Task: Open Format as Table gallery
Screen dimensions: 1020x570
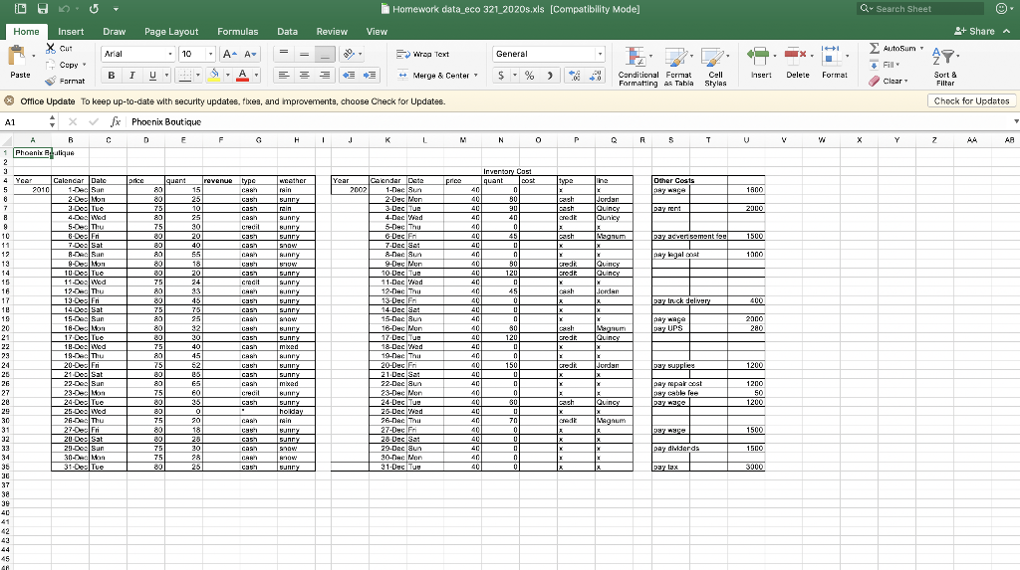Action: pos(678,67)
